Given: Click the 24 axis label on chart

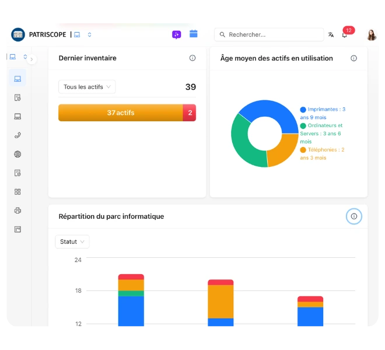Looking at the screenshot, I should click(78, 260).
